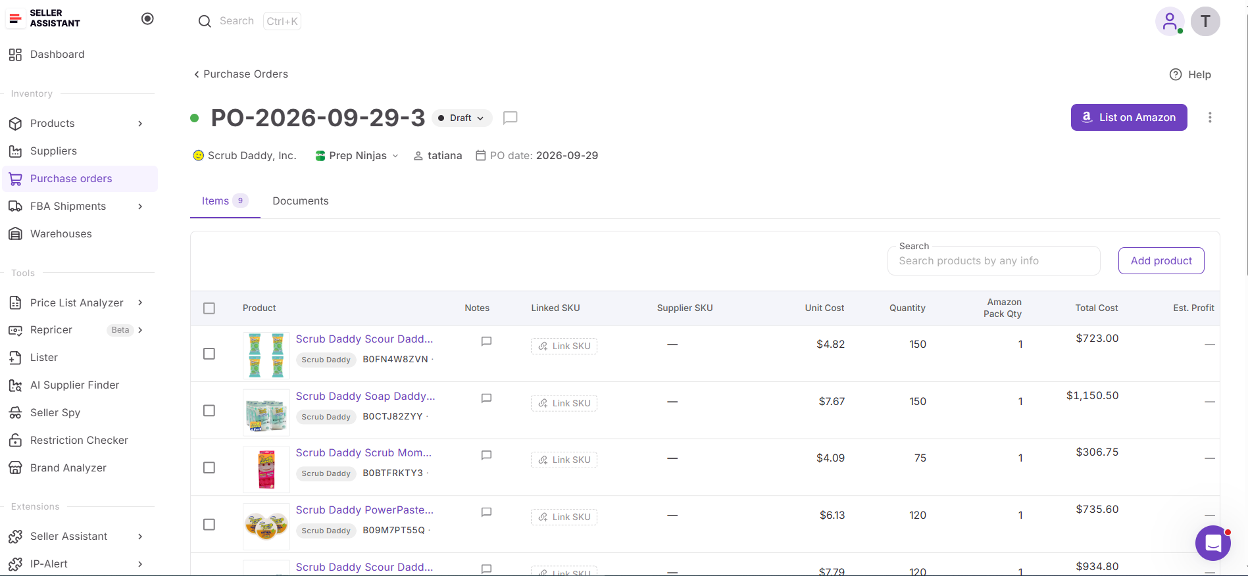This screenshot has height=576, width=1248.
Task: Open Restriction Checker tool
Action: (x=80, y=441)
